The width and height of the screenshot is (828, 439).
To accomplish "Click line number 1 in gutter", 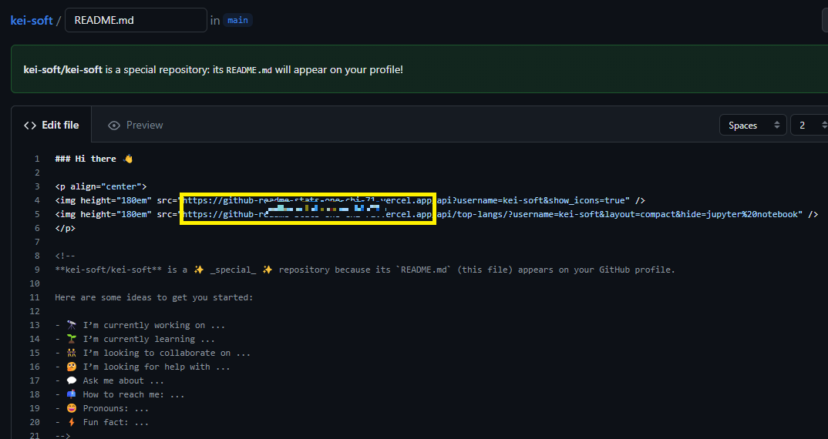I will (37, 159).
